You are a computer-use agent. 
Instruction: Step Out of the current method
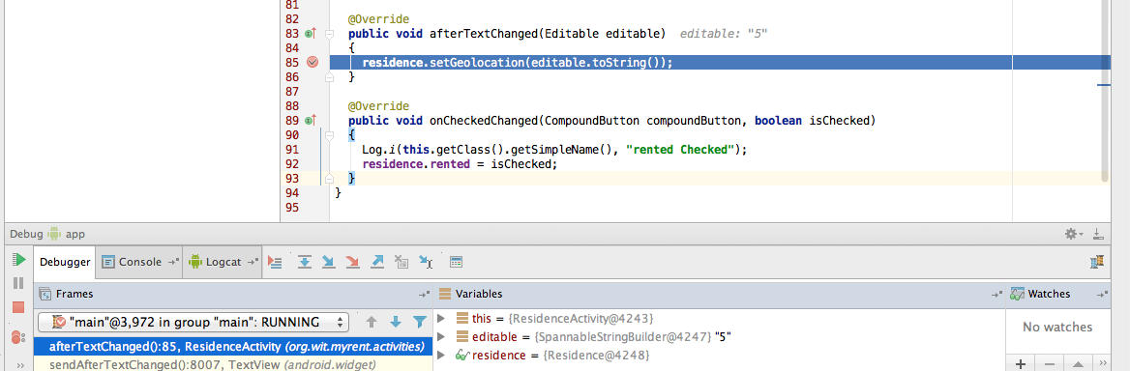click(376, 263)
